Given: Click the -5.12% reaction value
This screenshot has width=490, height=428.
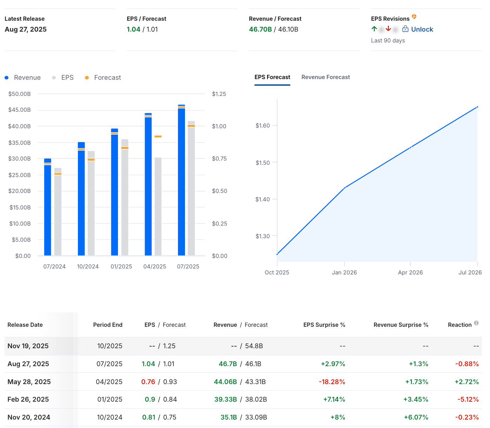Looking at the screenshot, I should pyautogui.click(x=468, y=400).
